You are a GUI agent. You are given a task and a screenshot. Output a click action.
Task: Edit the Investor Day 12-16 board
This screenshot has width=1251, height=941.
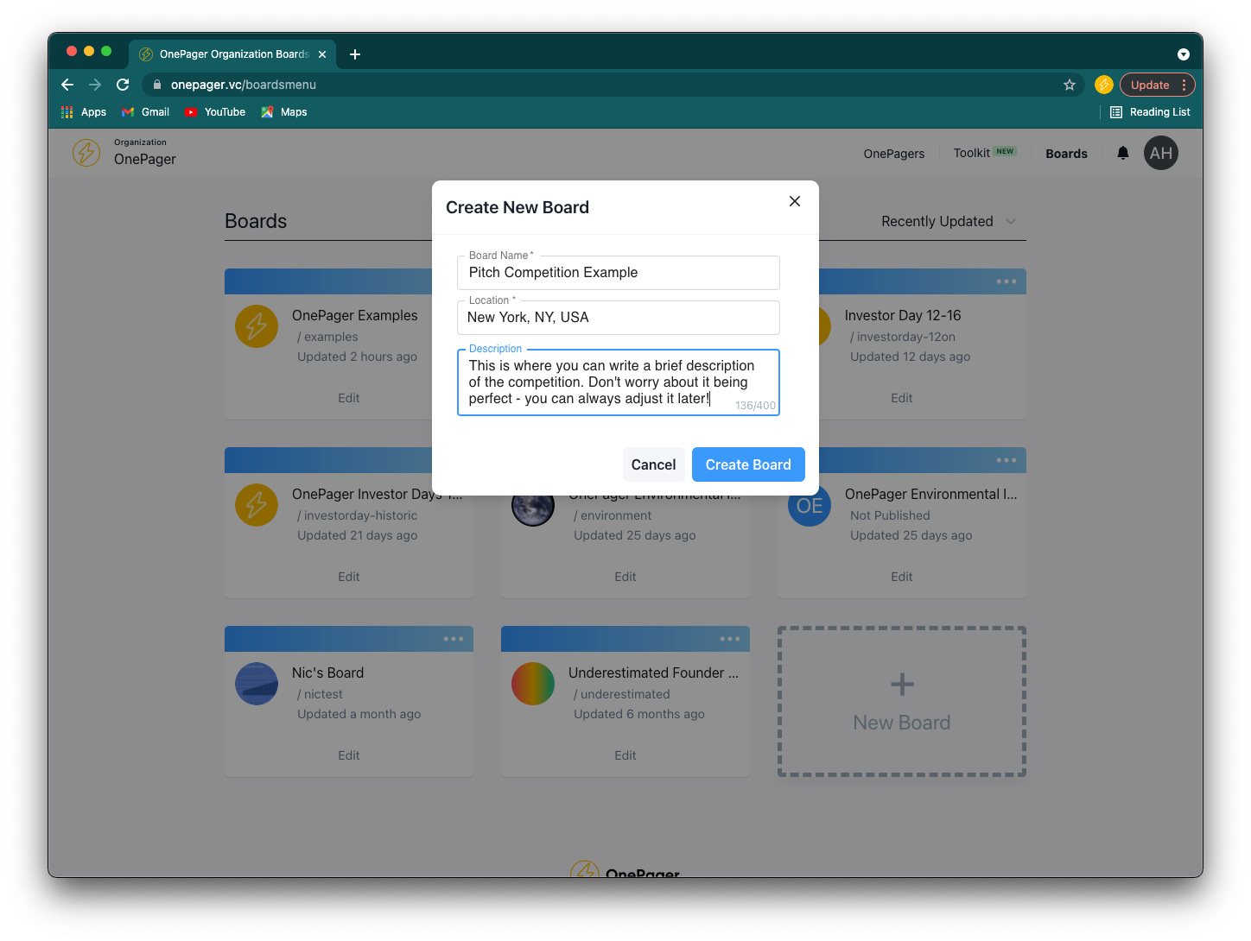(x=902, y=398)
